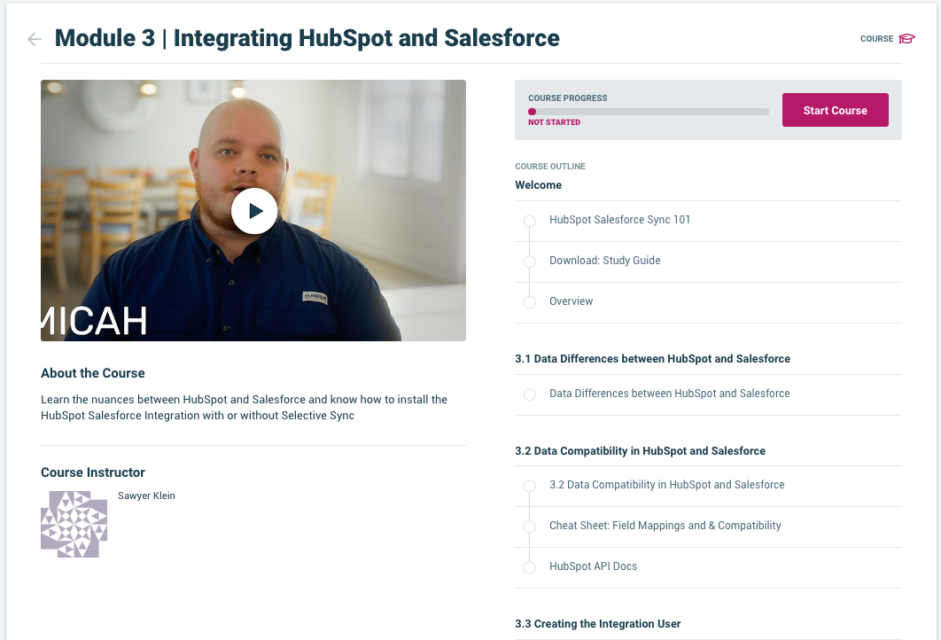This screenshot has width=941, height=640.
Task: Click the COURSE OUTLINE label
Action: pyautogui.click(x=549, y=167)
